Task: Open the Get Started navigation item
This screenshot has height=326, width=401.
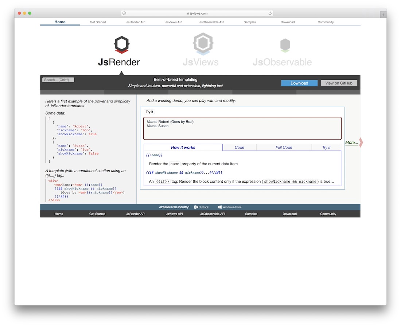Action: click(97, 22)
